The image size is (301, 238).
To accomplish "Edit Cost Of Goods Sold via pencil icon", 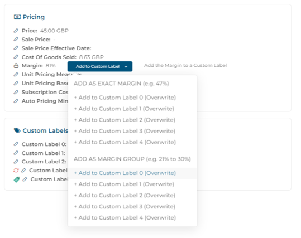I will click(x=16, y=57).
